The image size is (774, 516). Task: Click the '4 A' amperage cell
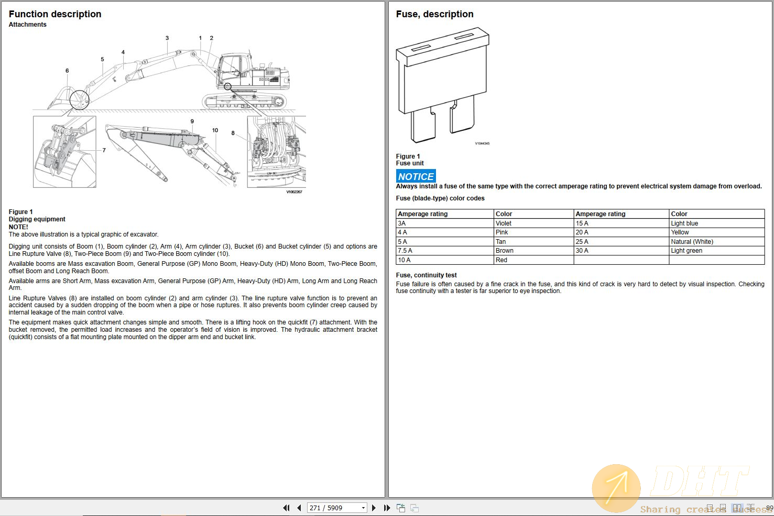point(445,232)
